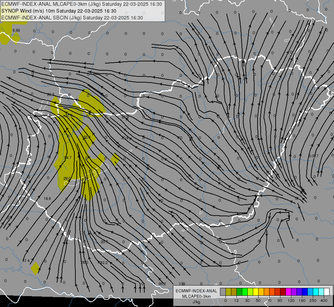Select the bright yellow legend swatch
The width and height of the screenshot is (334, 307).
[x=256, y=292]
